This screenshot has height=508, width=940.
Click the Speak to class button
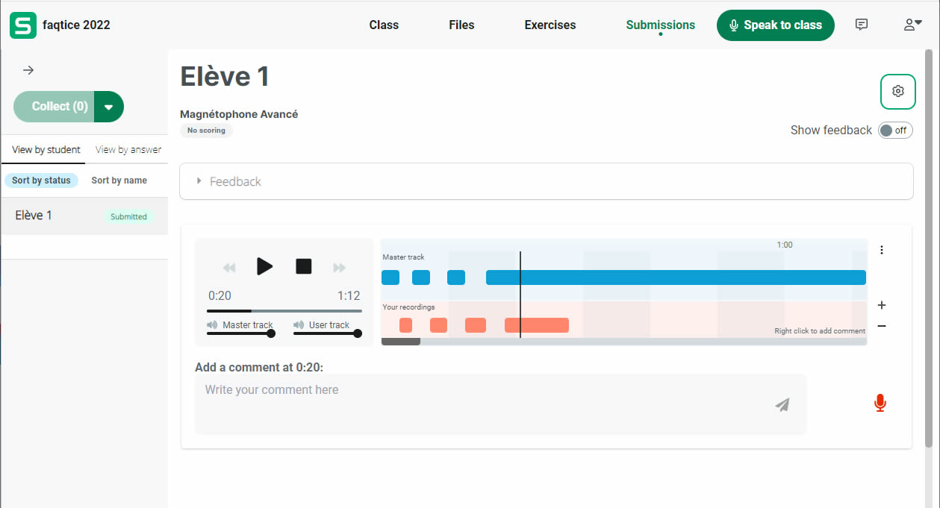click(775, 25)
